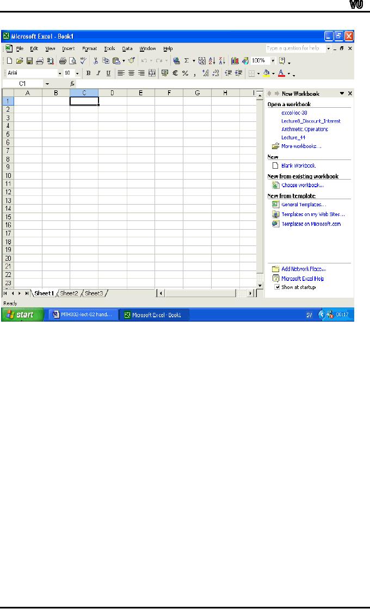The image size is (370, 609).
Task: Switch to the Sheet2 tab
Action: pyautogui.click(x=69, y=293)
